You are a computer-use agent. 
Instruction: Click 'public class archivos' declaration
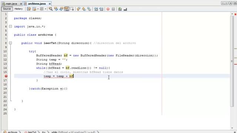(33, 35)
